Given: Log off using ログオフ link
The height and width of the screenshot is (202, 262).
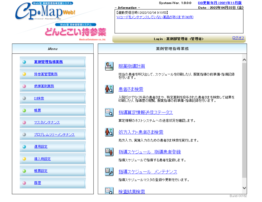Looking at the screenshot, I should tap(238, 38).
